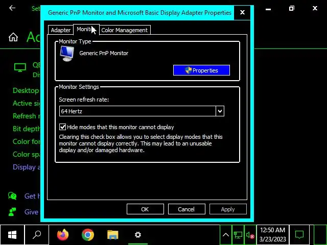Switch to the Adapter tab
Screen dimensions: 327x245
60,30
